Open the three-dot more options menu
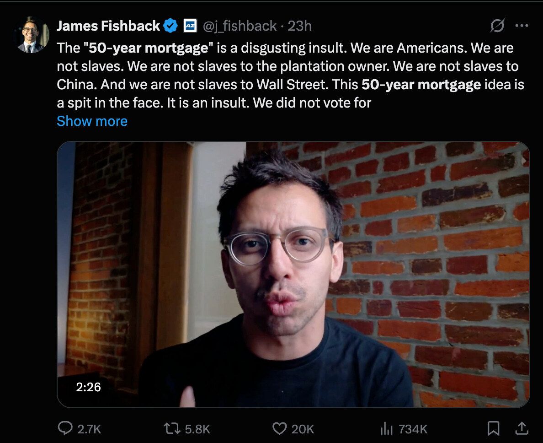The image size is (543, 443). (x=522, y=25)
